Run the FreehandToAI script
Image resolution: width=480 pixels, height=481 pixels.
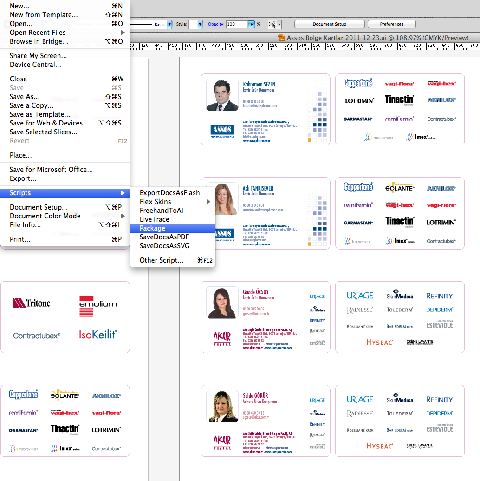coord(173,211)
